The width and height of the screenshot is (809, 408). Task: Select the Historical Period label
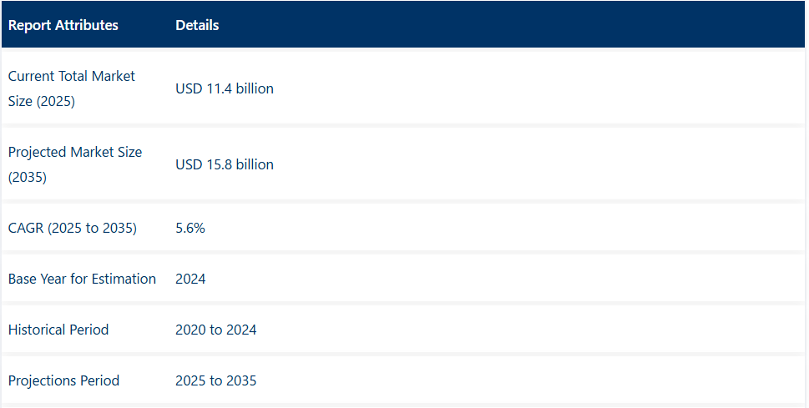click(x=58, y=330)
